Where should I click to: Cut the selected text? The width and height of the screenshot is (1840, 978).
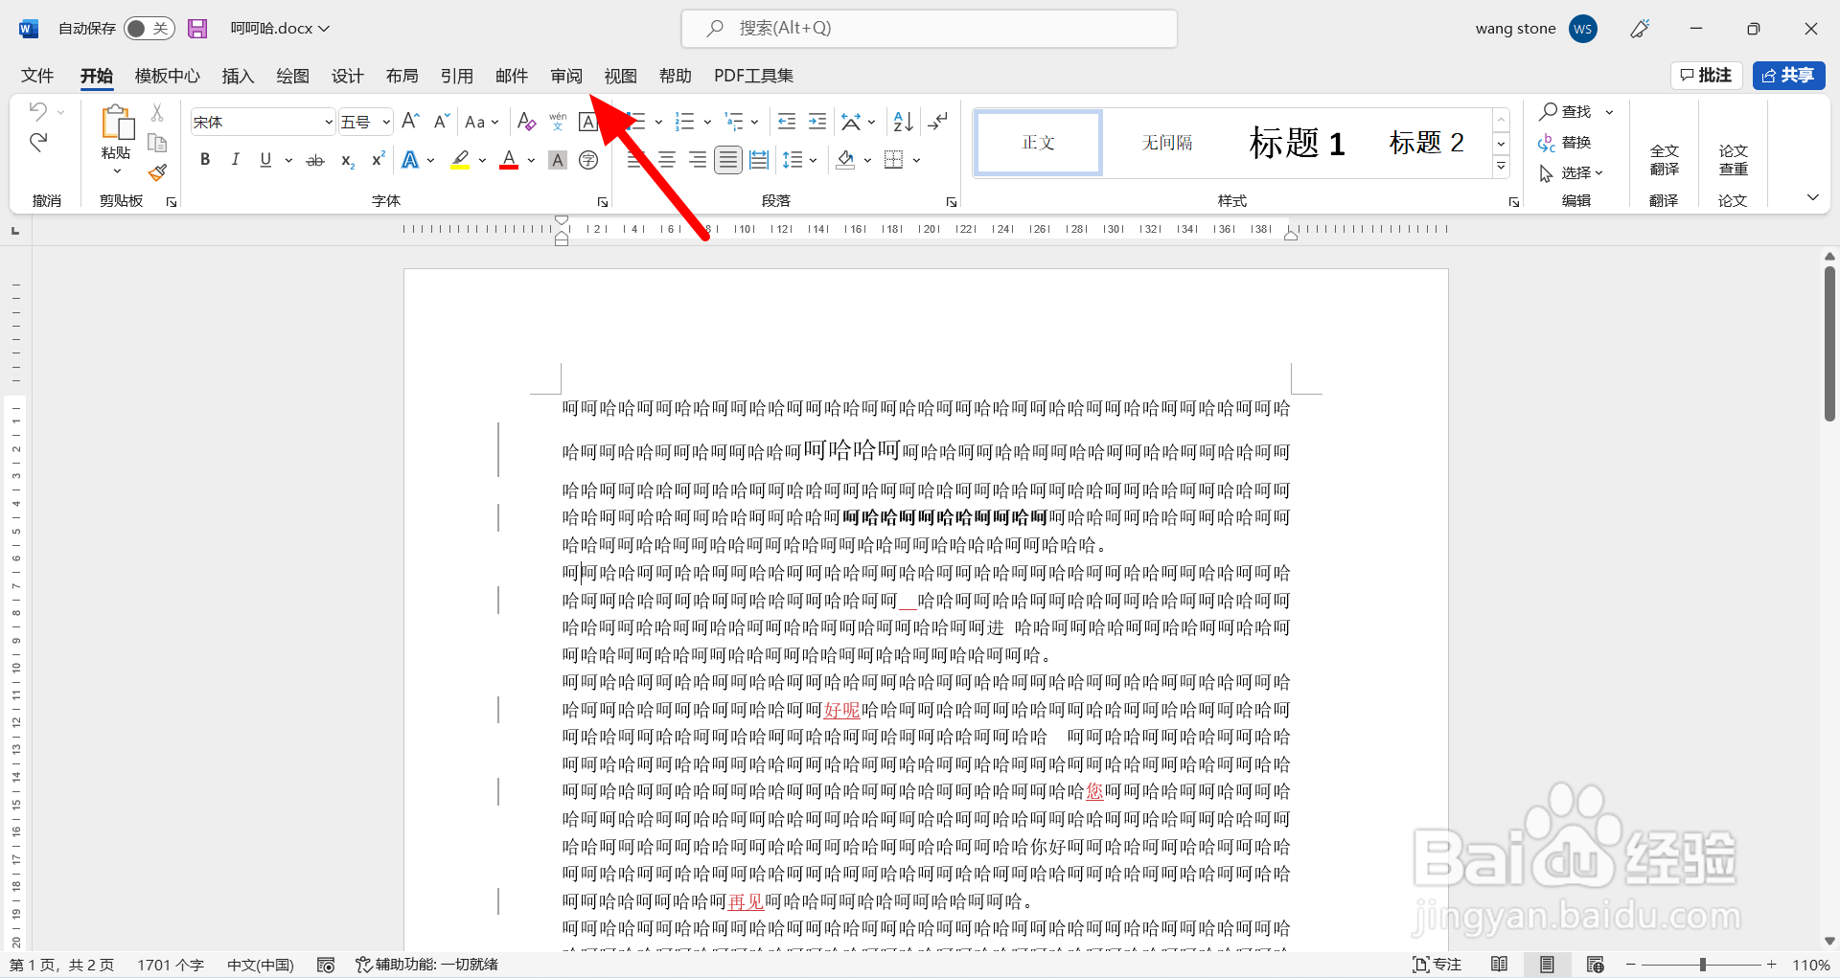(157, 113)
